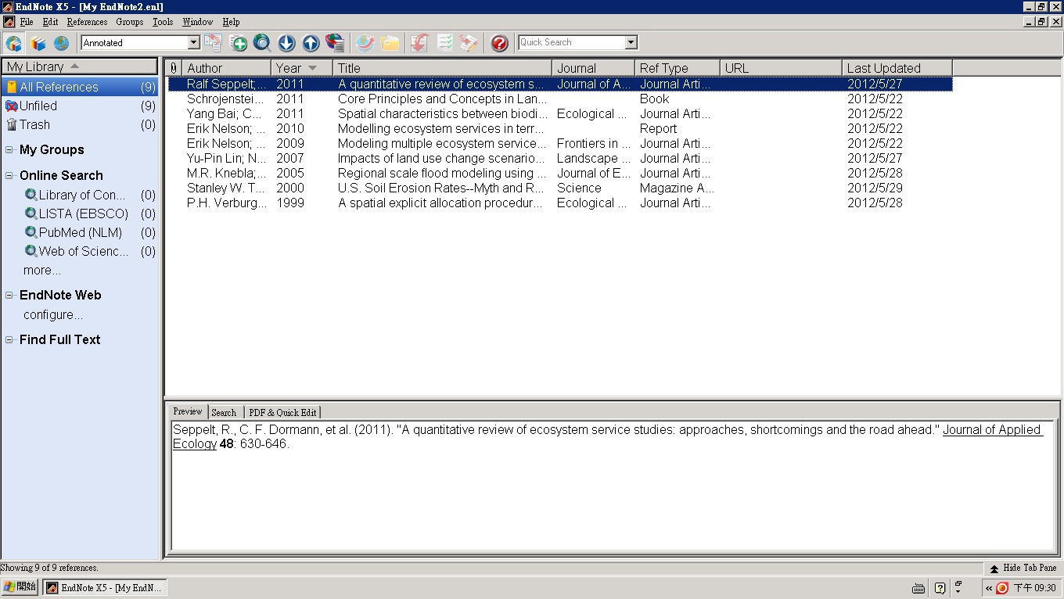Expand the Quick Search dropdown arrow
The width and height of the screenshot is (1064, 599).
pos(631,42)
